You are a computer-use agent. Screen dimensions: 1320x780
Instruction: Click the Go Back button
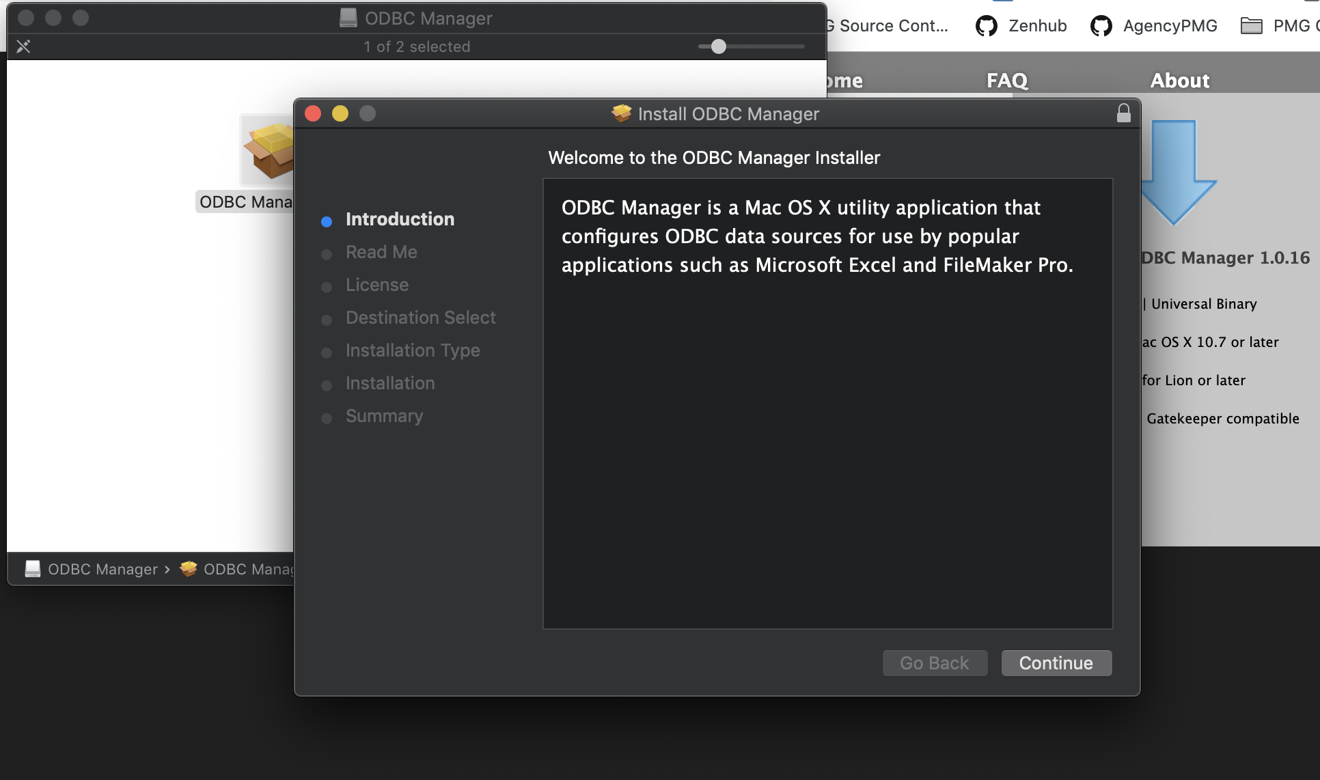(935, 663)
